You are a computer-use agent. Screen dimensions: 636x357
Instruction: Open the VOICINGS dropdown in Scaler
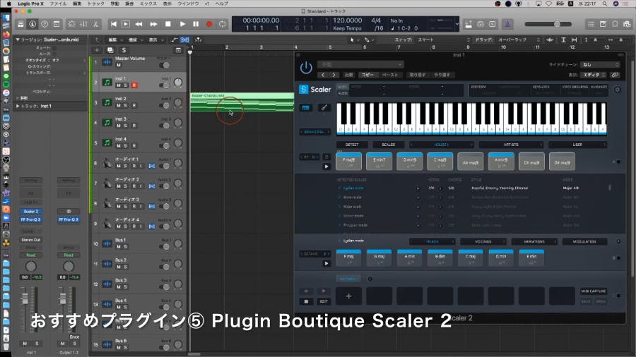pyautogui.click(x=483, y=241)
